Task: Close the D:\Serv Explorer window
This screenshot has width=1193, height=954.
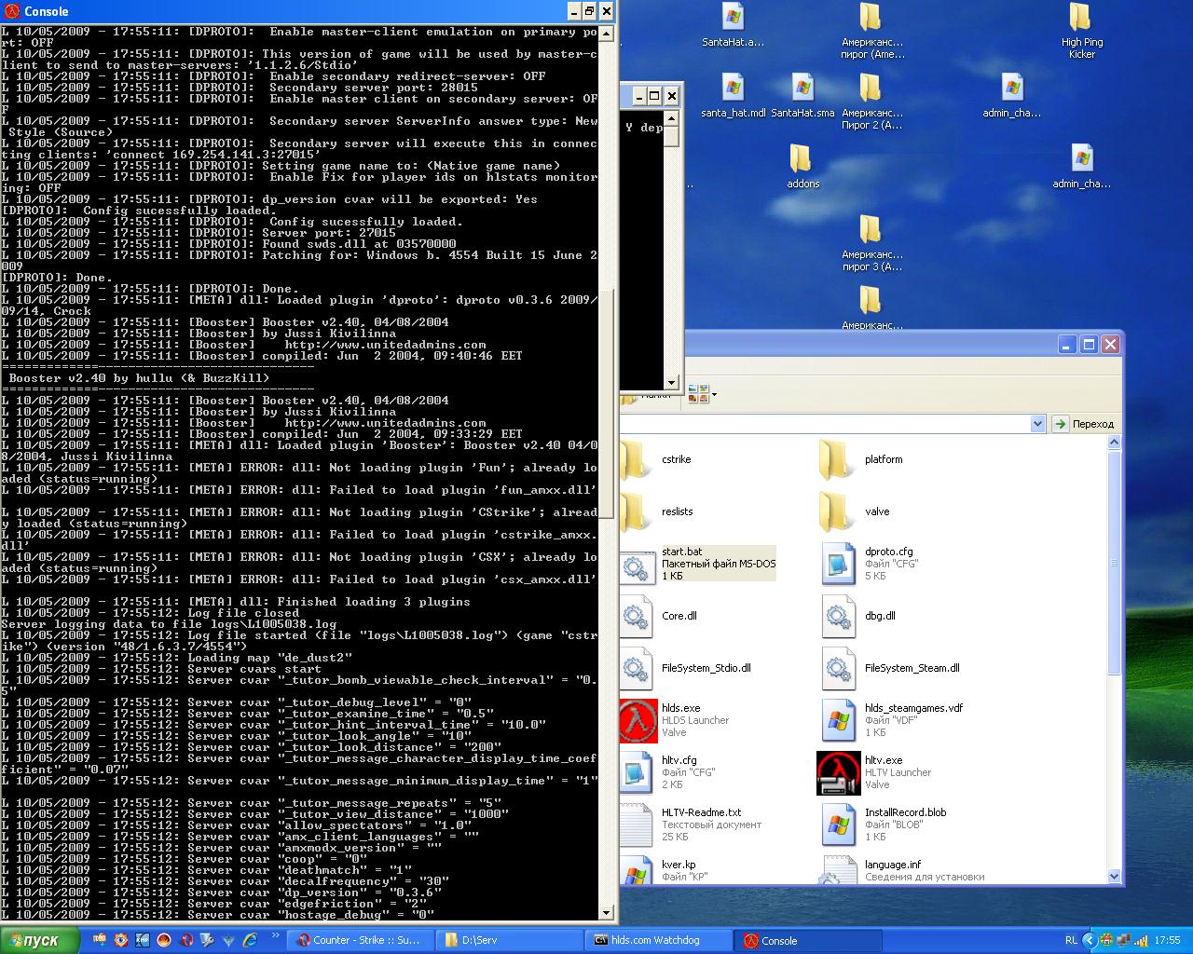Action: (x=1110, y=345)
